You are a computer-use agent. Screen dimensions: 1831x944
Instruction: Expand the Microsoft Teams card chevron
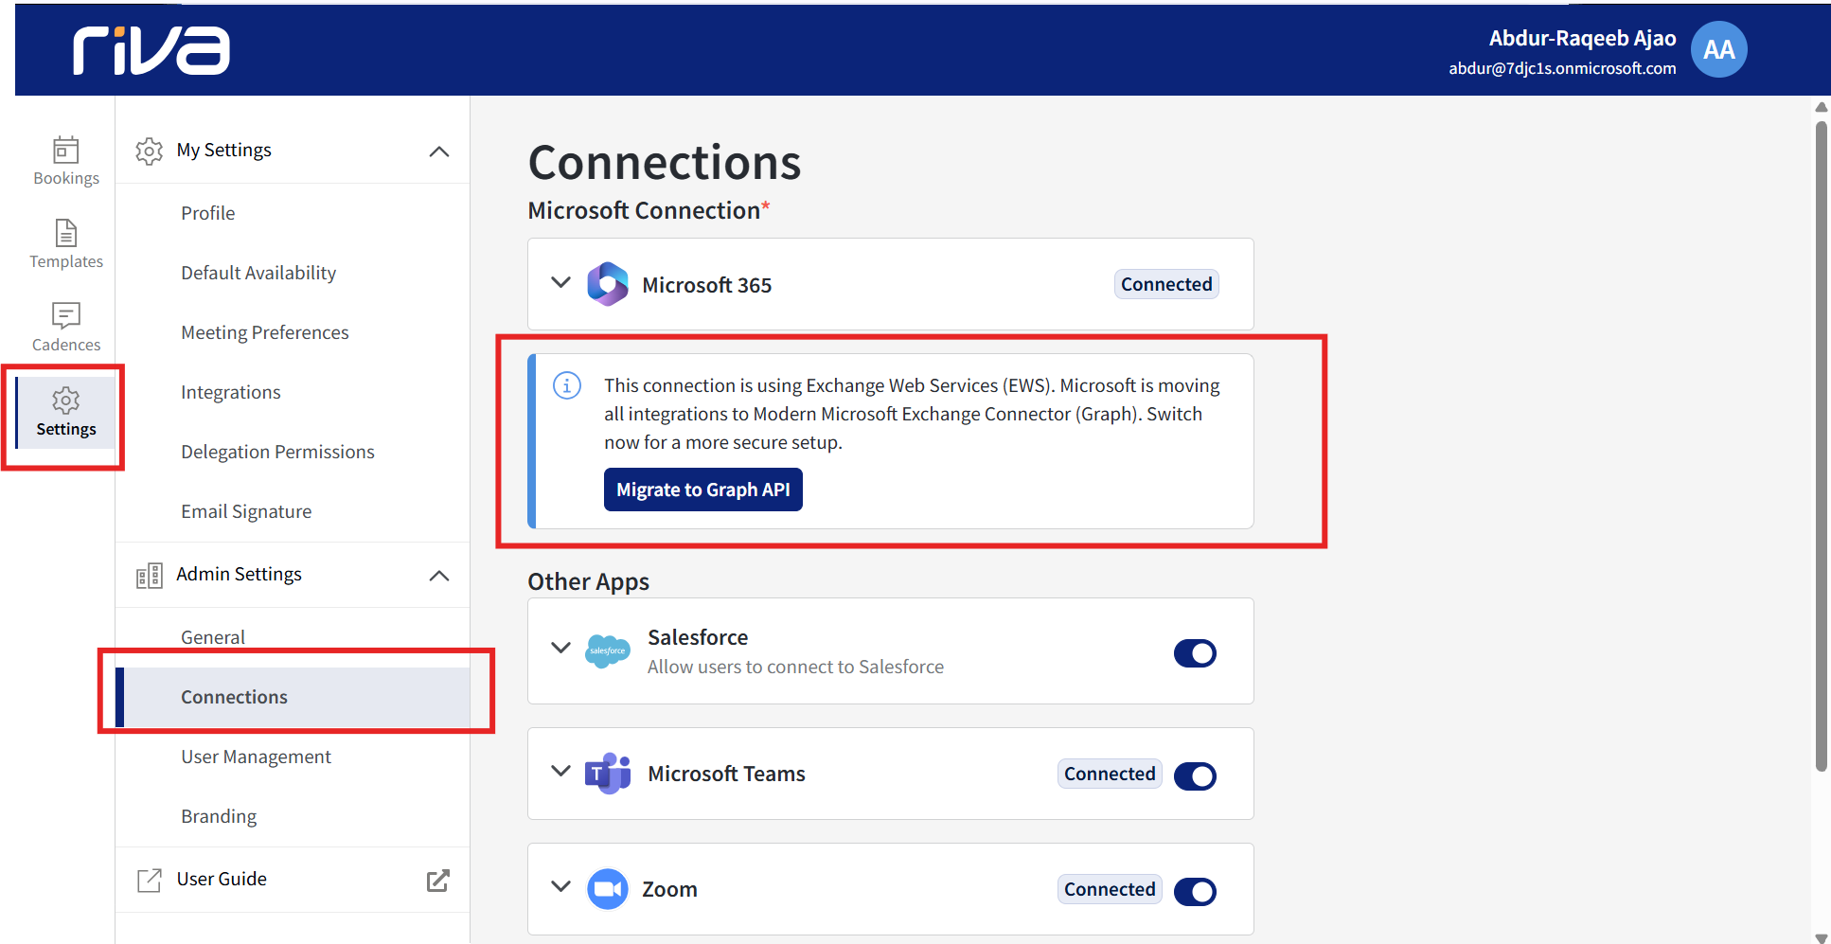[561, 771]
